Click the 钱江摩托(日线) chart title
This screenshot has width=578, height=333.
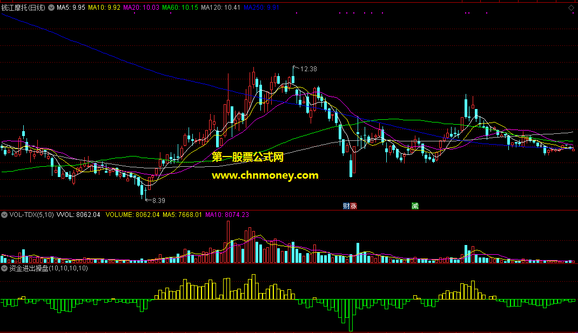pos(23,8)
